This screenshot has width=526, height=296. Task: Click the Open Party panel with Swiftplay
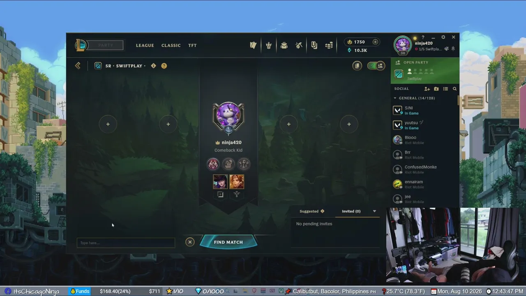pos(425,71)
